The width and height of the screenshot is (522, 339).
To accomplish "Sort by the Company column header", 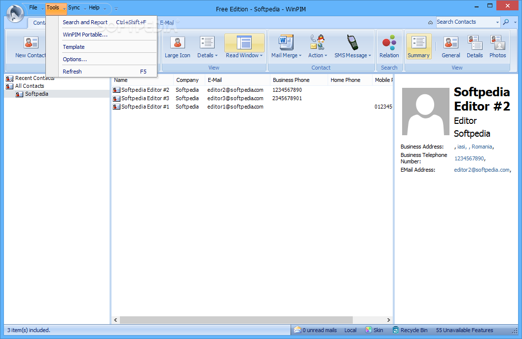I will point(189,80).
